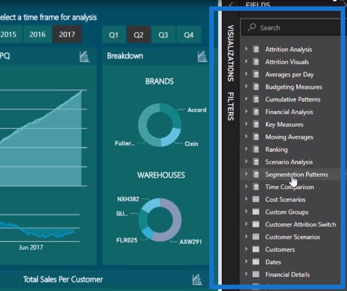
Task: Click the AXW291 label on Warehouses donut
Action: click(x=191, y=242)
